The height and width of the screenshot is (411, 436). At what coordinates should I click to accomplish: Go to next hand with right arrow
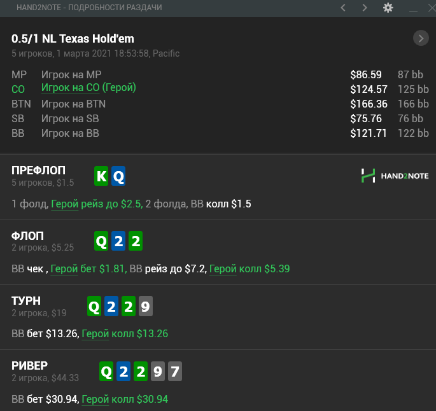365,8
